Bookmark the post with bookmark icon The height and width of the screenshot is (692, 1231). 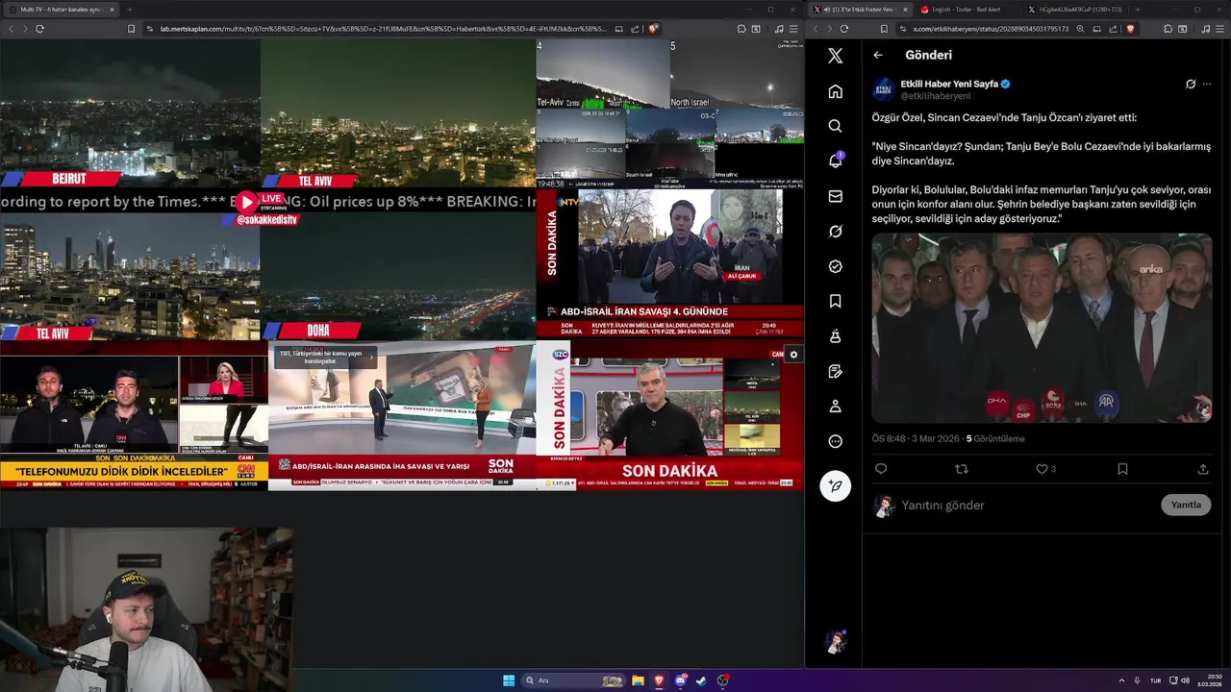1122,469
